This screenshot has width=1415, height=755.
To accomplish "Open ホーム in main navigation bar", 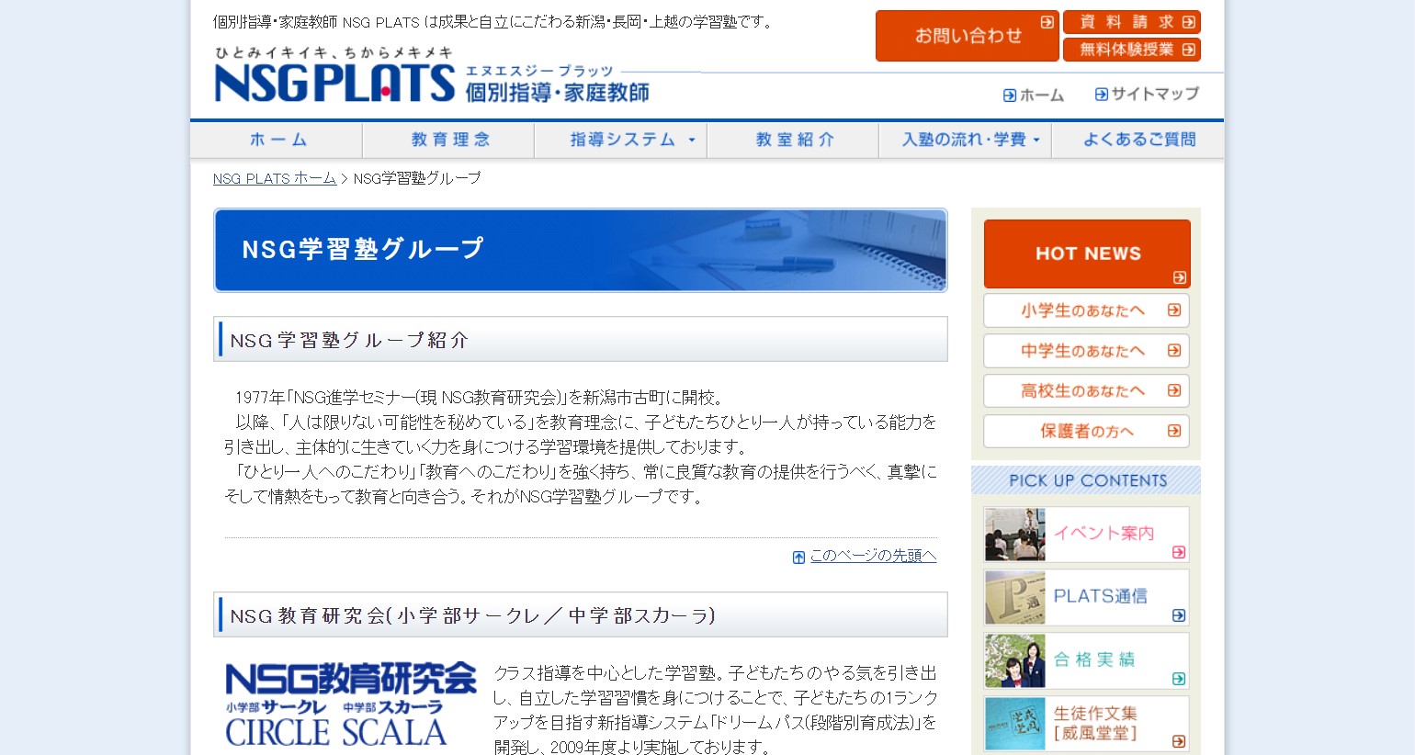I will coord(277,140).
